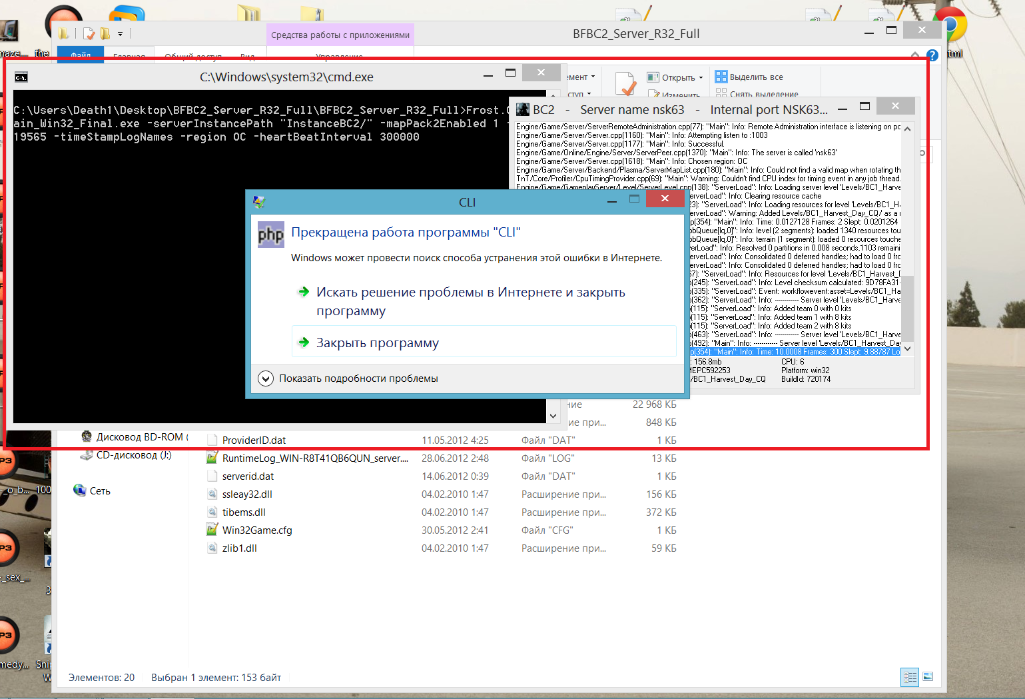Choose 'Закрыть программу' in the CLI dialog
1025x699 pixels.
484,343
